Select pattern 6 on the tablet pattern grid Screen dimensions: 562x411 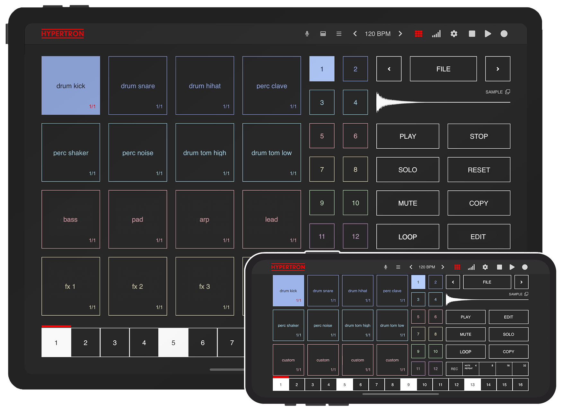355,136
